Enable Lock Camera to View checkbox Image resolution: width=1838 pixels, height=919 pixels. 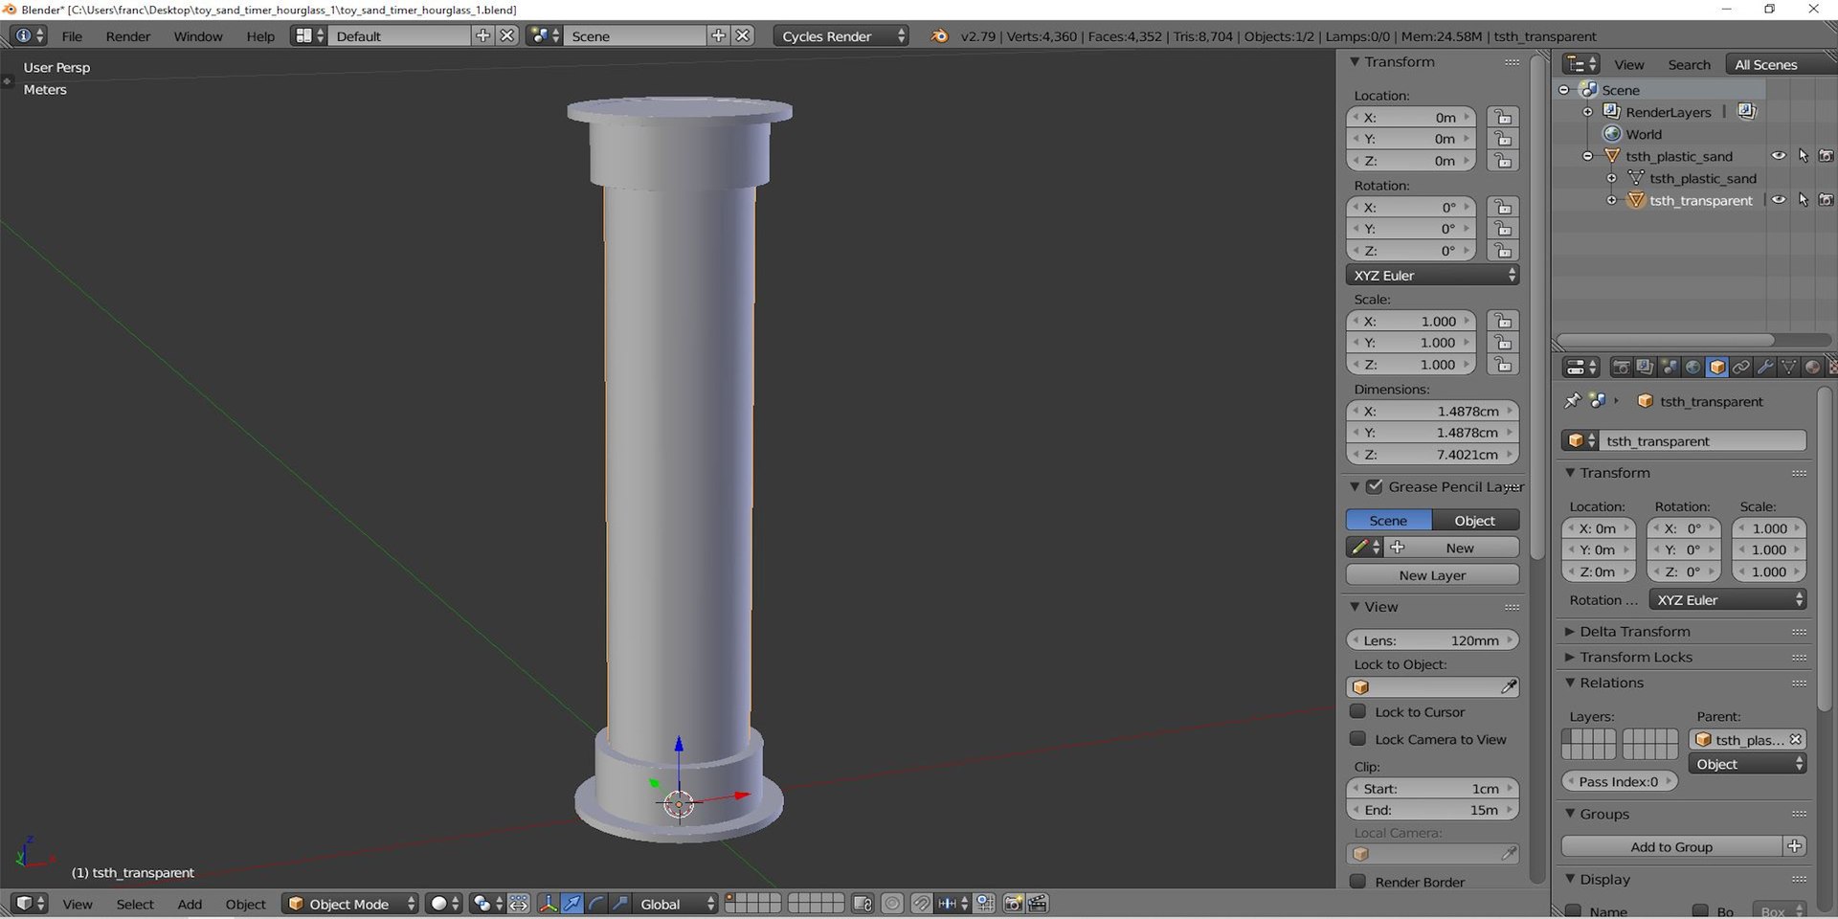click(x=1357, y=739)
